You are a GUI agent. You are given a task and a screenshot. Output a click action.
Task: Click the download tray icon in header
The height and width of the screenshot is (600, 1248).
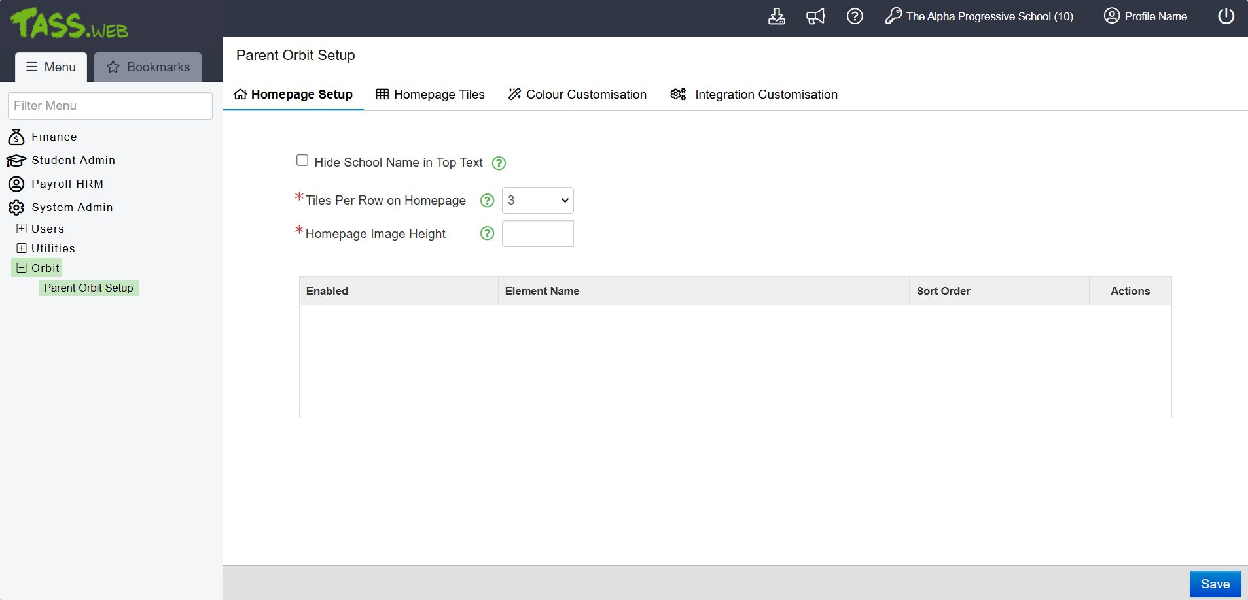pyautogui.click(x=776, y=16)
